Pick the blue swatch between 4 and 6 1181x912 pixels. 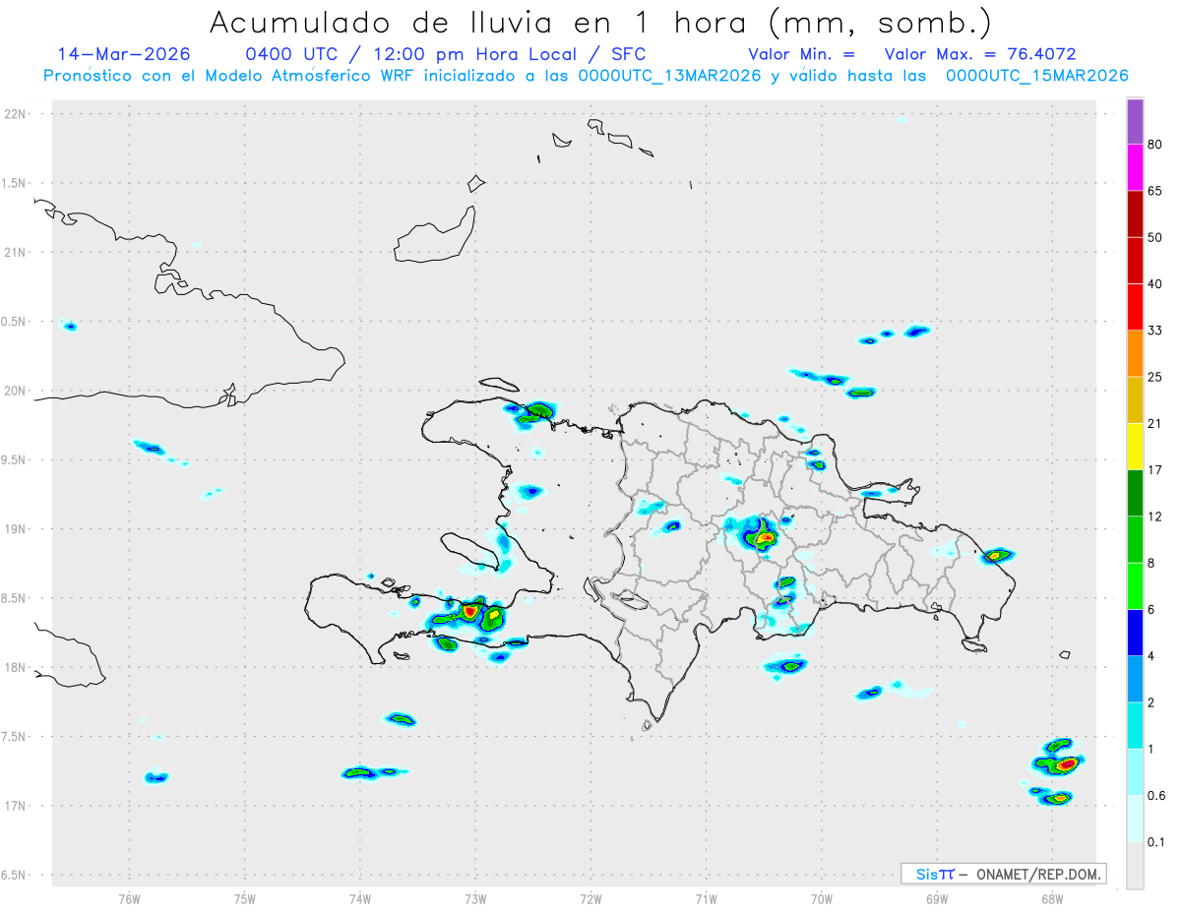point(1135,633)
